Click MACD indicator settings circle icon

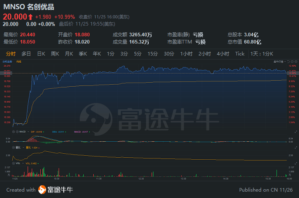[x=17, y=132]
